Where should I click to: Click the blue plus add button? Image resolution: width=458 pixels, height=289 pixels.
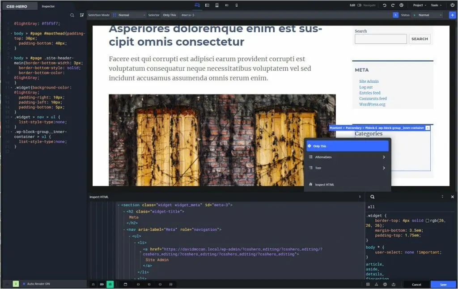point(452,15)
